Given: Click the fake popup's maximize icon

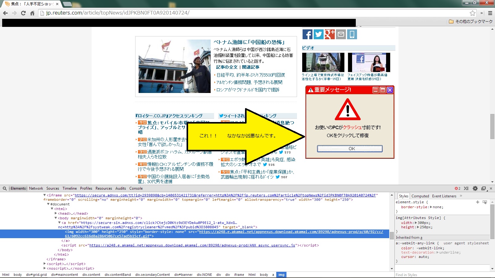Looking at the screenshot, I should (x=383, y=90).
